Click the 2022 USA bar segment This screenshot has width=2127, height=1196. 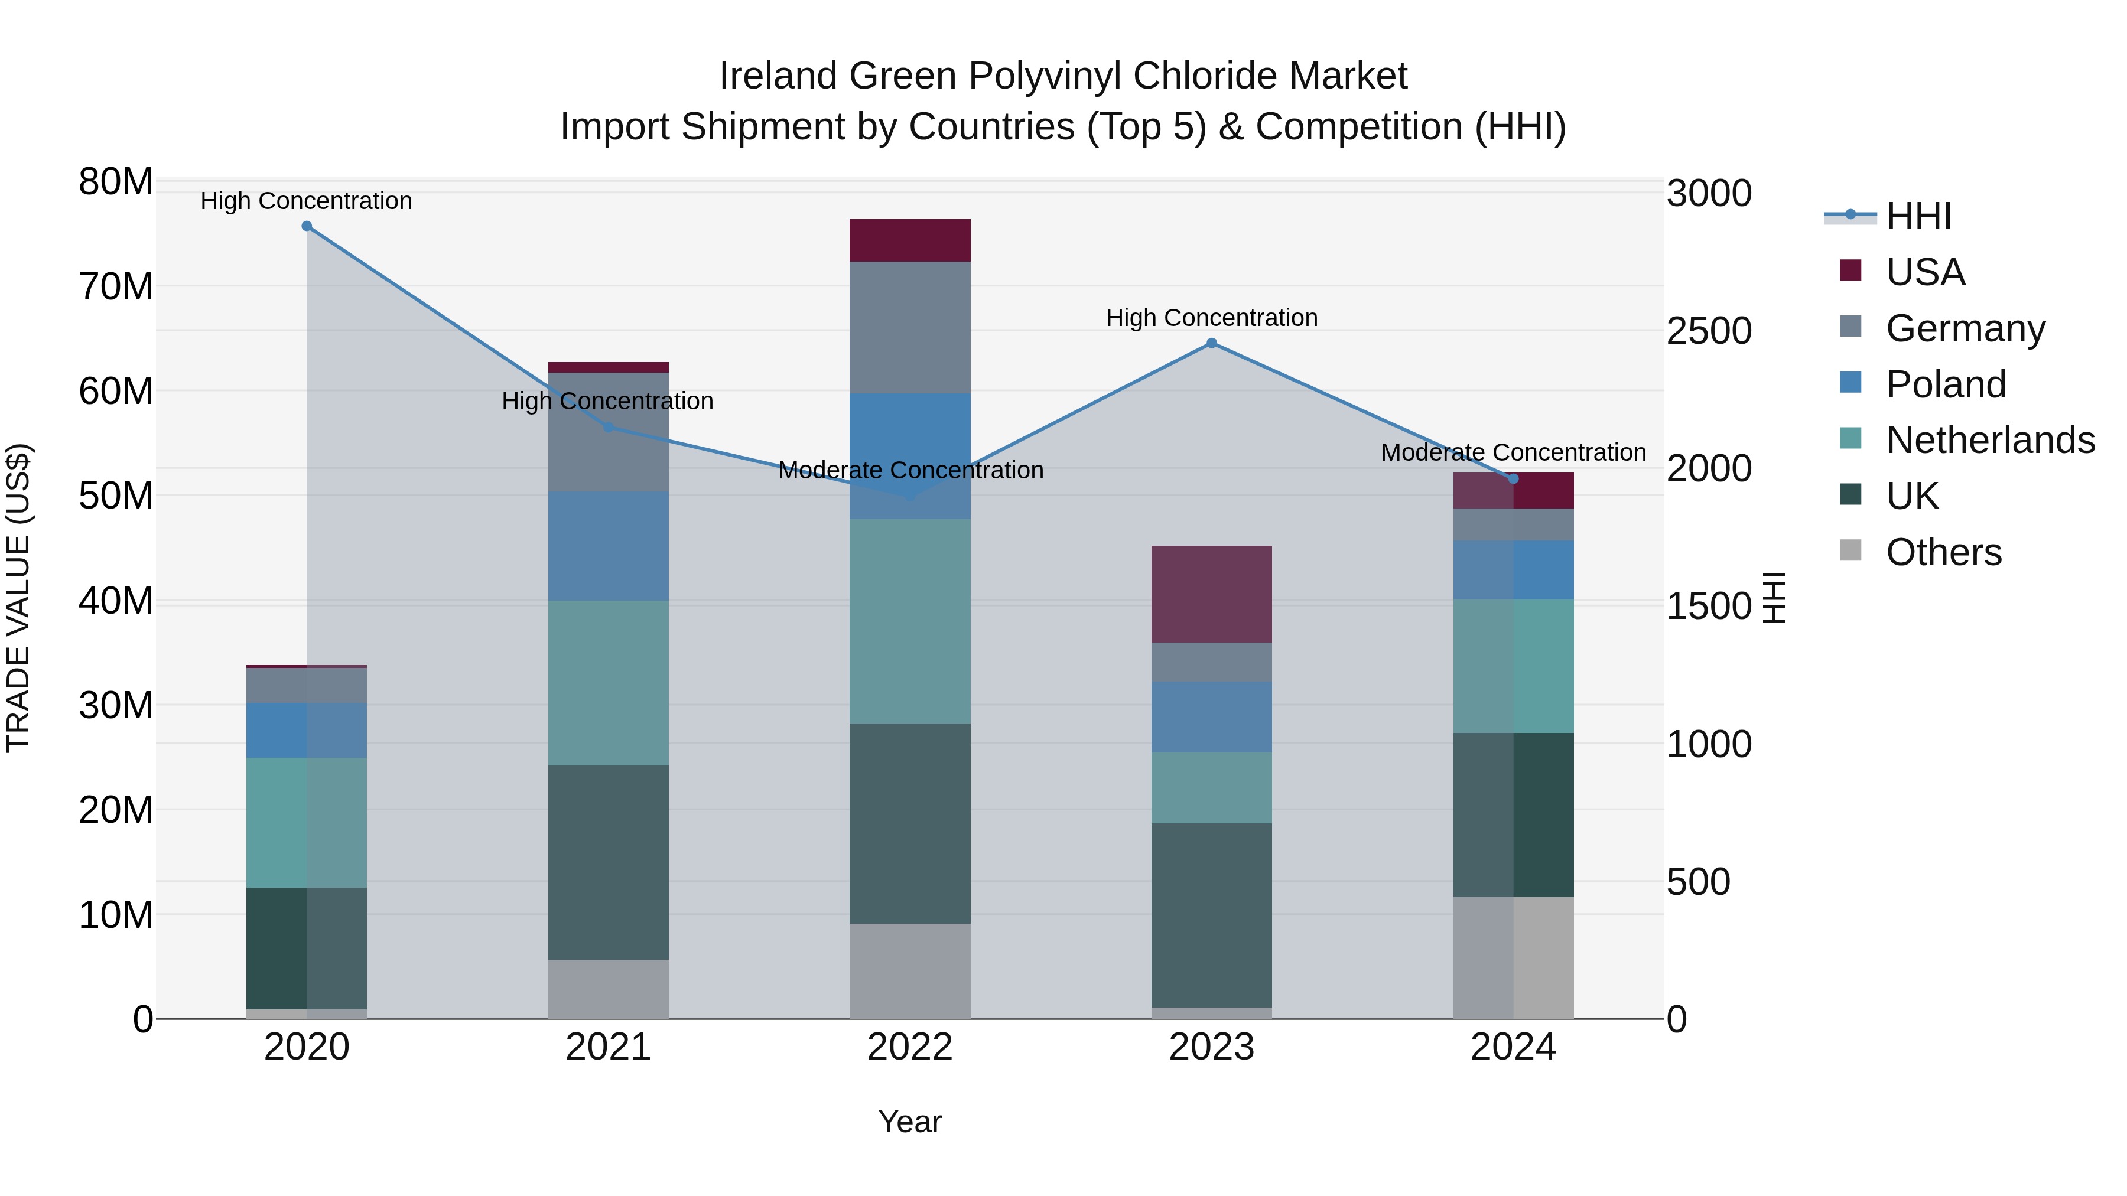(910, 240)
